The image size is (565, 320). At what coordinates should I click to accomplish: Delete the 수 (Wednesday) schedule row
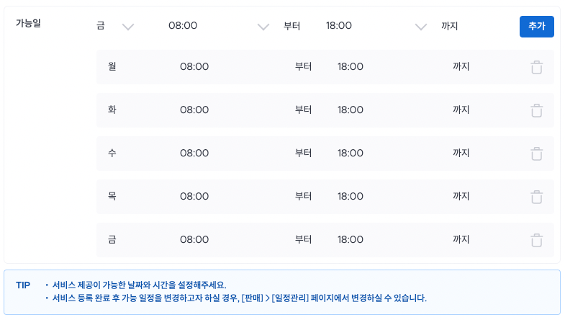pyautogui.click(x=536, y=154)
